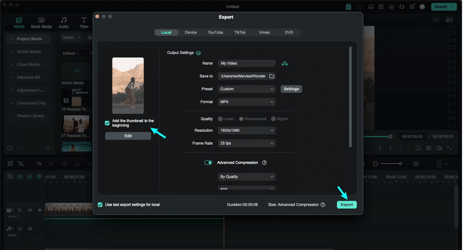This screenshot has width=463, height=250.
Task: Click the AI rename icon beside Name field
Action: (x=285, y=63)
